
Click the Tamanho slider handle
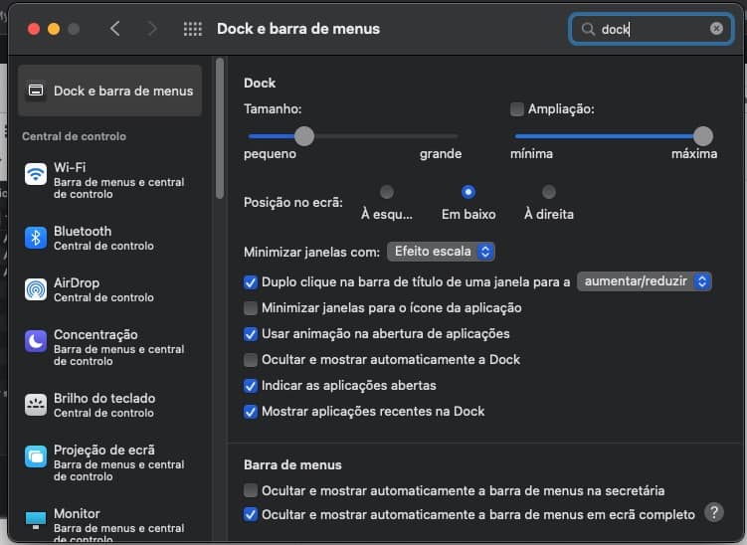(x=304, y=135)
